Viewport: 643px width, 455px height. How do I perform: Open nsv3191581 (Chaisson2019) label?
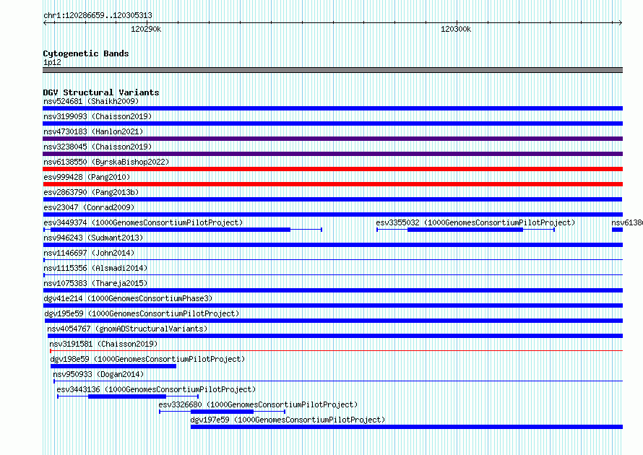point(103,344)
